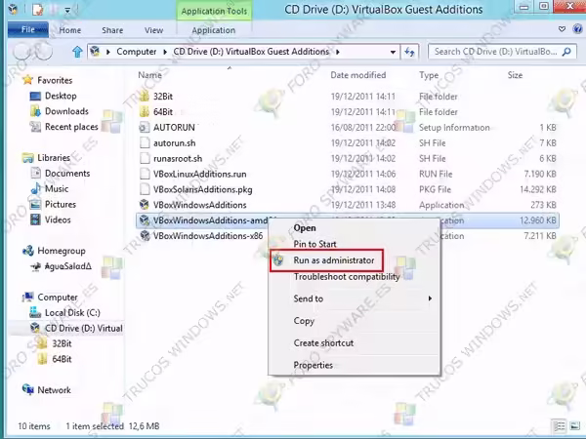
Task: Open the Customize Quick Access Toolbar dropdown
Action: pos(67,10)
